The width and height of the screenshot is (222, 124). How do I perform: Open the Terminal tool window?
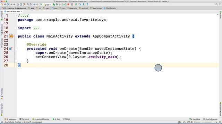click(x=24, y=119)
